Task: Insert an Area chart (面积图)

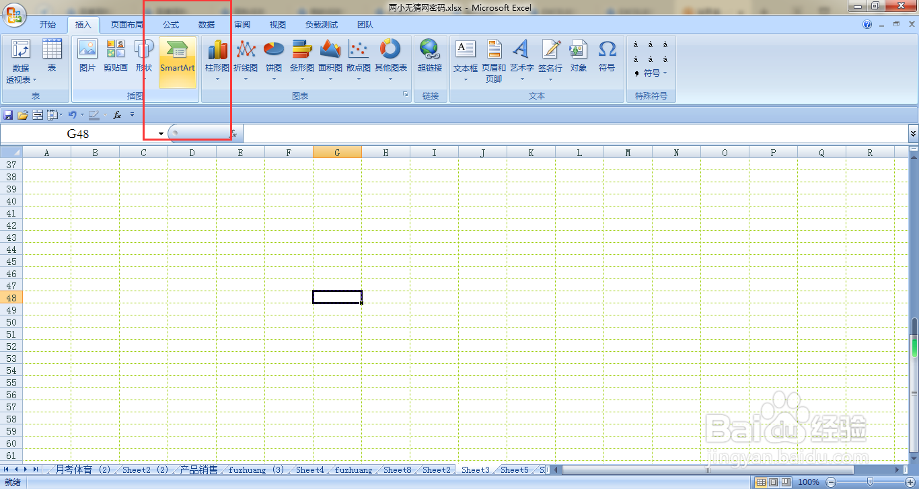Action: point(330,61)
